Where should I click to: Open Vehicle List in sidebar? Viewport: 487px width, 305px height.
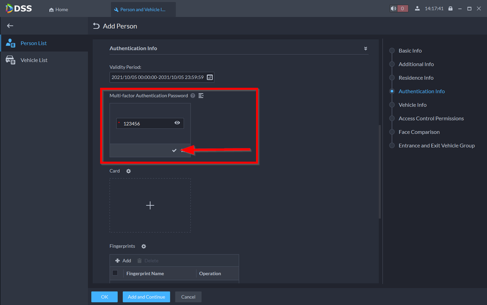(44, 60)
